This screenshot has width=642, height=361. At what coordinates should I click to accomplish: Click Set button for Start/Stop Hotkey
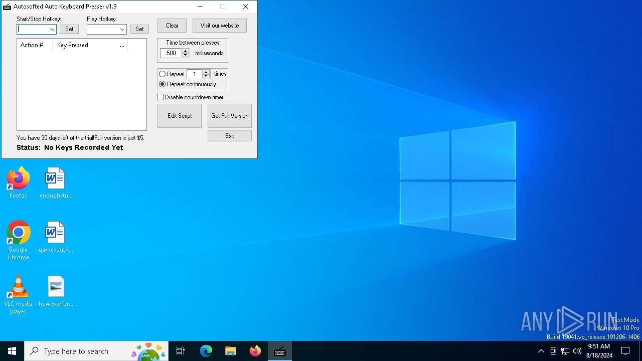69,29
